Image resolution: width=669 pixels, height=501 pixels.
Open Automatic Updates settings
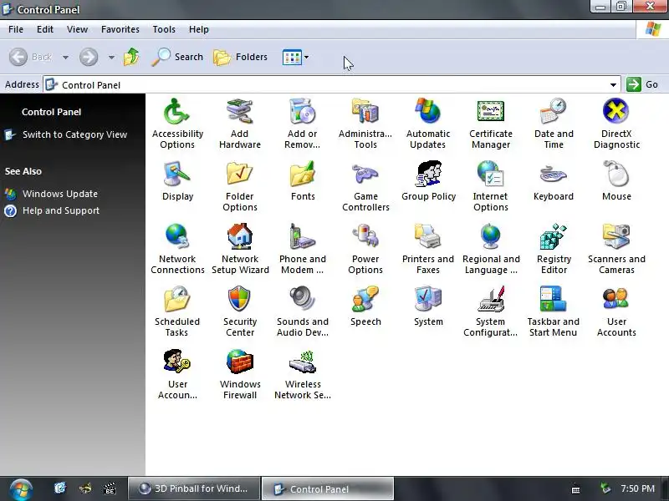click(428, 124)
